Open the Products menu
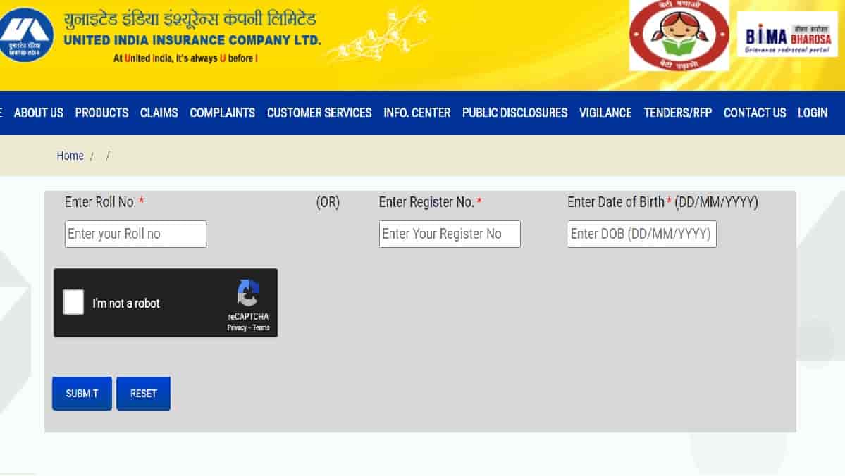Viewport: 845px width, 476px height. 101,113
